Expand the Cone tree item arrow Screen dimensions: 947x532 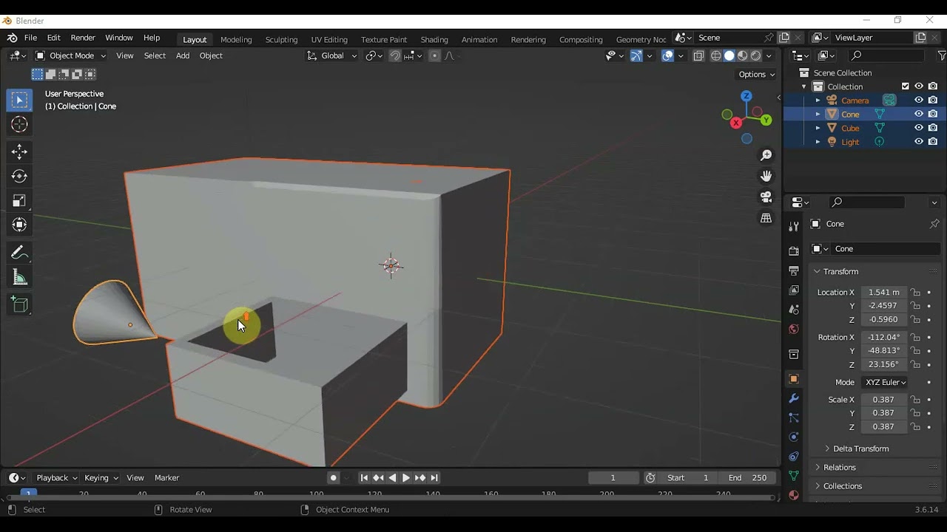(x=818, y=114)
